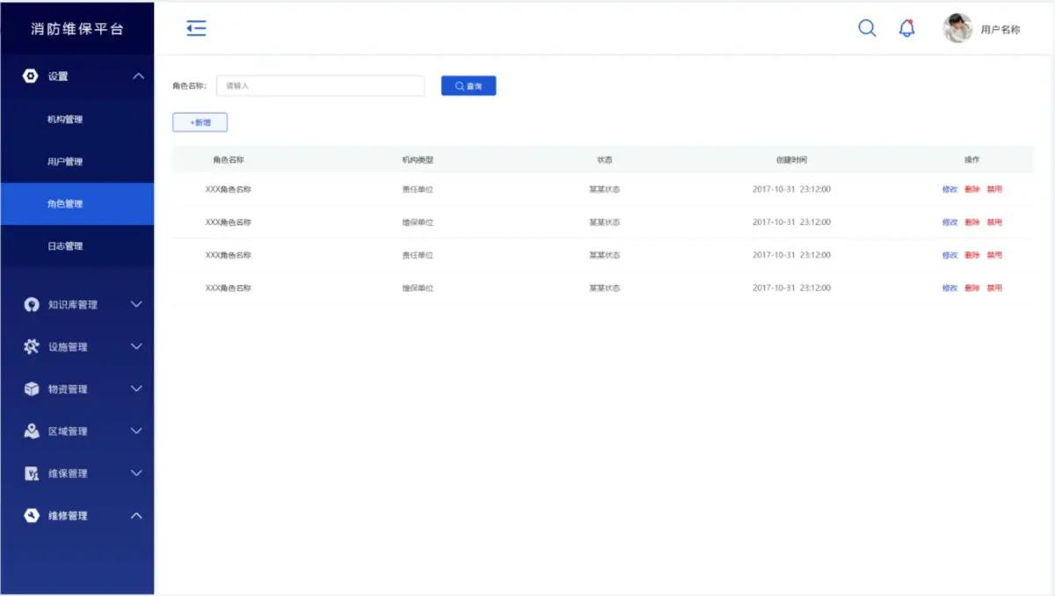
Task: Click the 查询 search button
Action: [469, 85]
